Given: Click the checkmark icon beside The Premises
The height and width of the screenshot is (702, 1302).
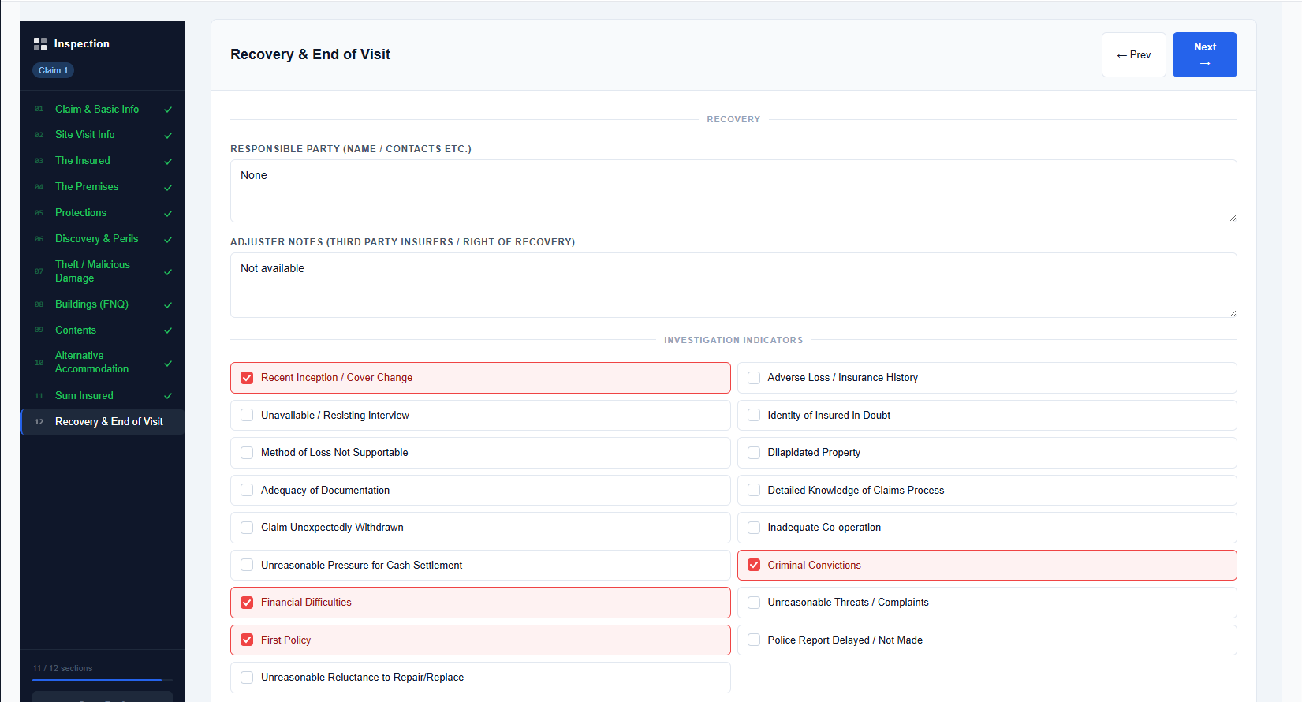Looking at the screenshot, I should pos(168,188).
